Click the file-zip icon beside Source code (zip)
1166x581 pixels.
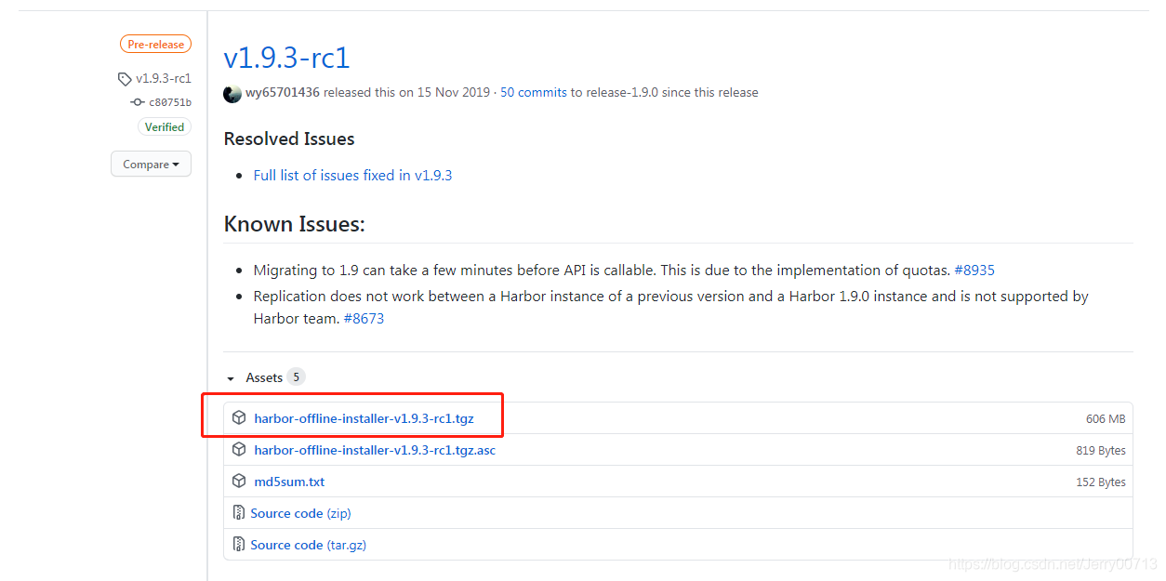click(x=239, y=513)
